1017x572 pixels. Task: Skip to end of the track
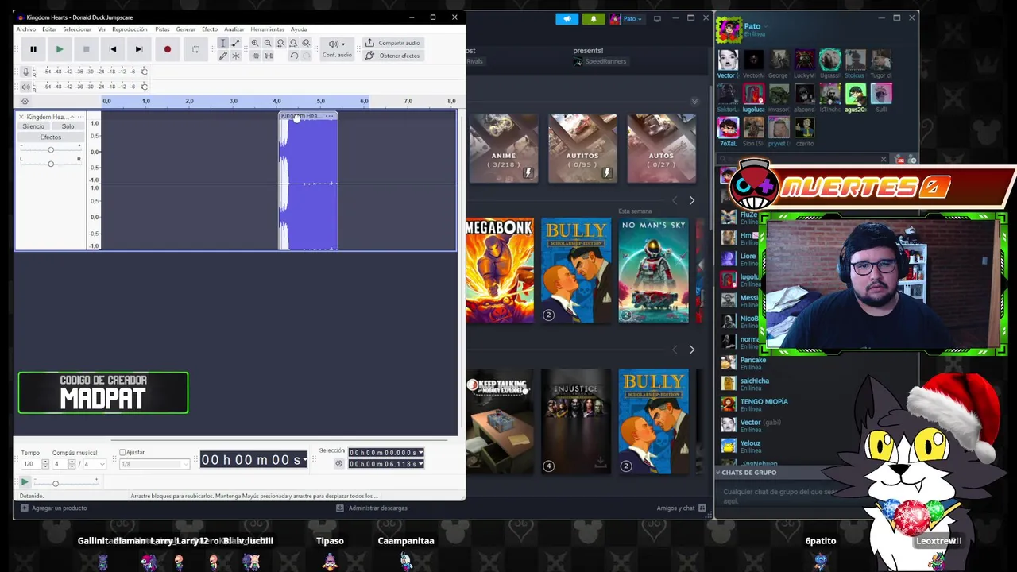tap(139, 49)
